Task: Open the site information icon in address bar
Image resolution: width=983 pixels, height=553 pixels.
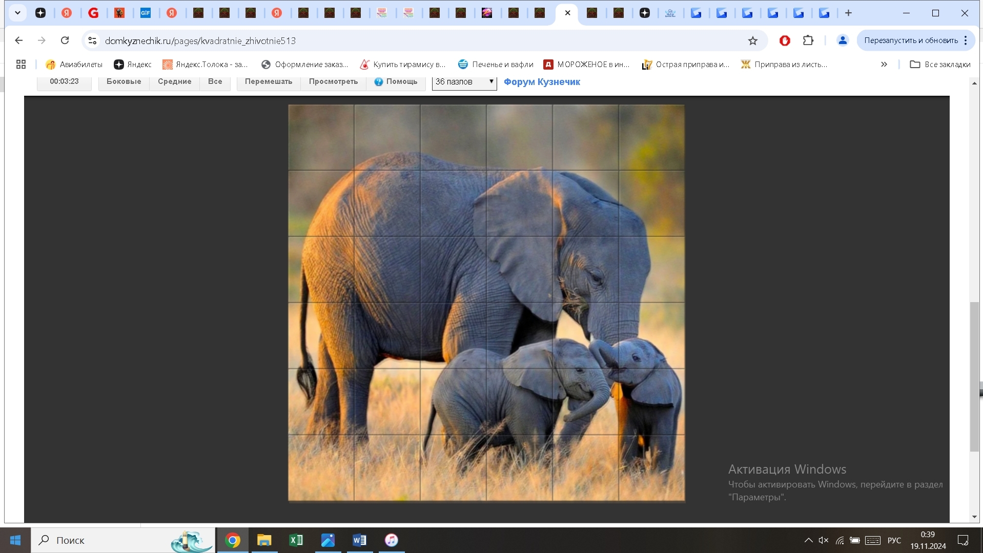Action: point(92,40)
